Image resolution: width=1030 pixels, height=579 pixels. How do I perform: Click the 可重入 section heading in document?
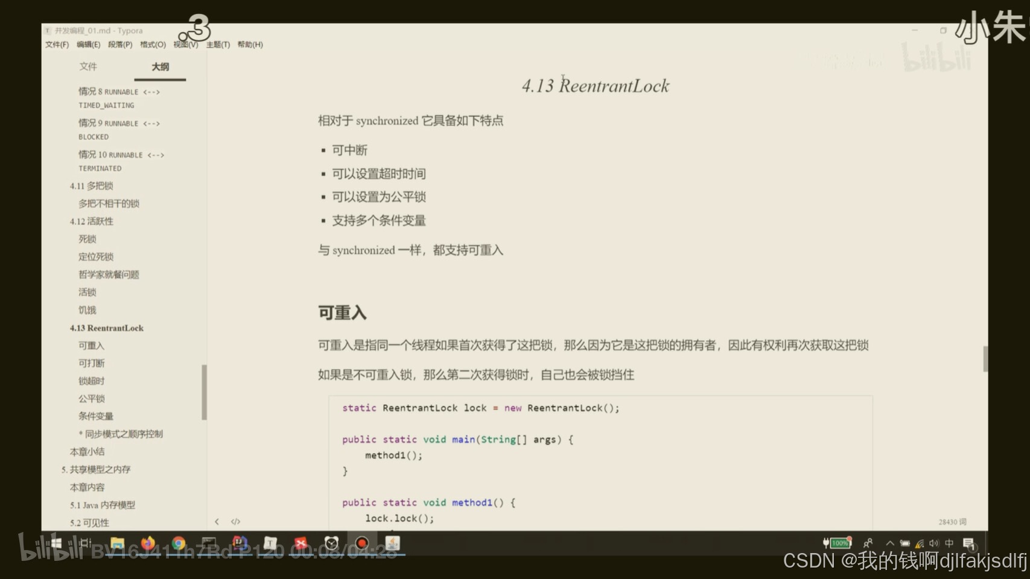(342, 312)
